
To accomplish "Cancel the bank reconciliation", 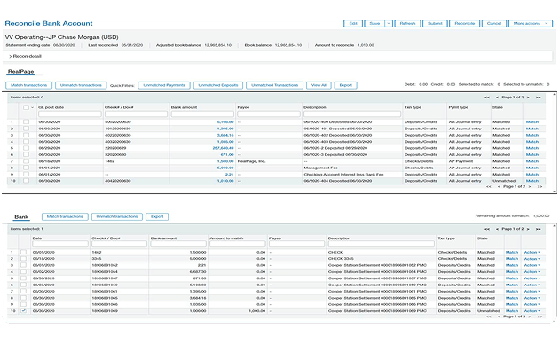I will [x=494, y=24].
